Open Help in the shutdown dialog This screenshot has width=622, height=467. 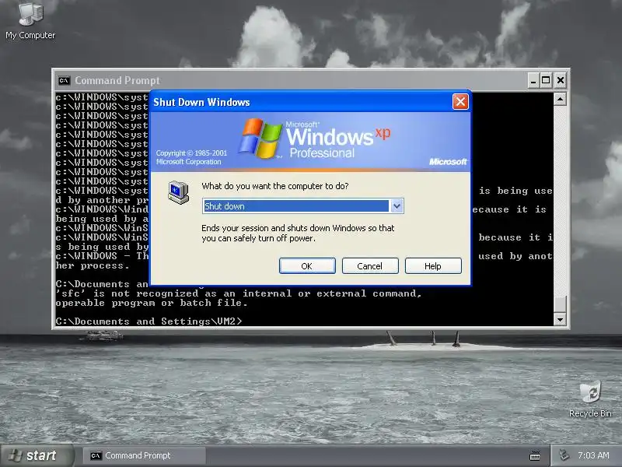click(433, 266)
